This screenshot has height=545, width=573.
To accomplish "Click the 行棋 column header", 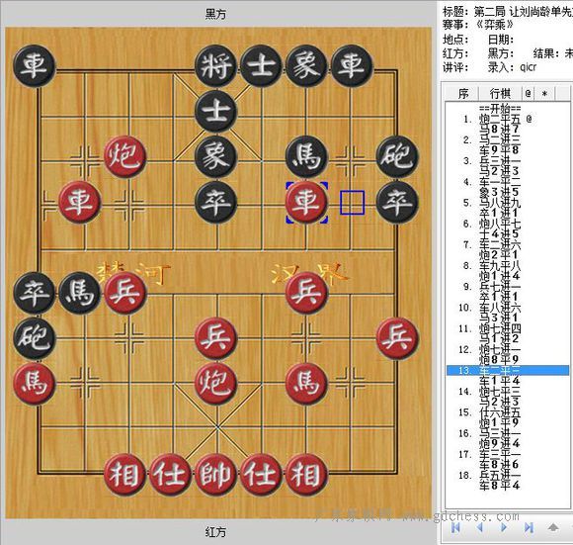I will click(500, 93).
